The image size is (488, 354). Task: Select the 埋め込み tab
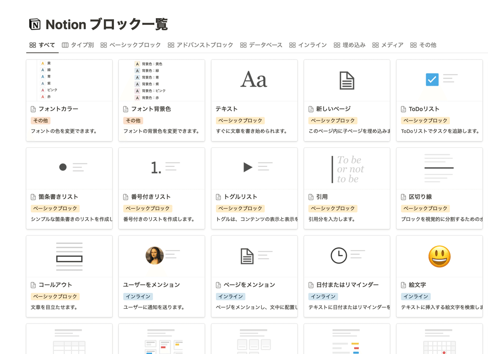pos(349,45)
